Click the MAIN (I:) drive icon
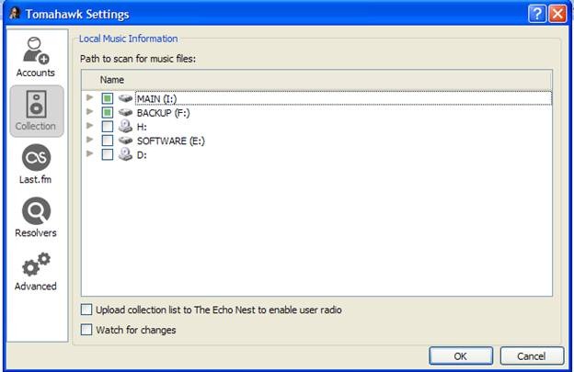 coord(126,97)
